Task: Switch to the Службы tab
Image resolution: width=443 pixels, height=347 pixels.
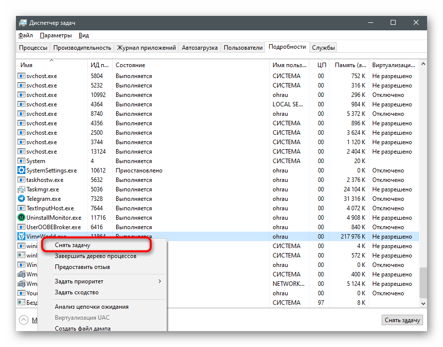Action: [323, 48]
